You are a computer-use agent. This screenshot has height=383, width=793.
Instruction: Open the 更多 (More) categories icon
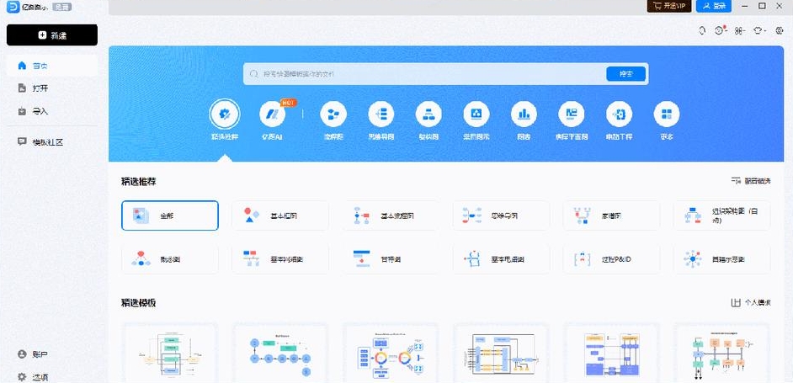pos(667,114)
